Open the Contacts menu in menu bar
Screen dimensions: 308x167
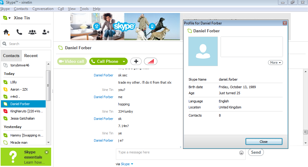21,9
